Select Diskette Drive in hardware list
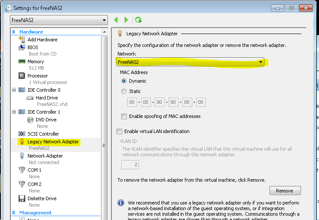319x220 pixels. (42, 198)
